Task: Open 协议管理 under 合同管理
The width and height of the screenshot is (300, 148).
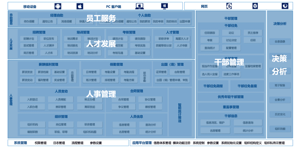Action: pyautogui.click(x=150, y=100)
